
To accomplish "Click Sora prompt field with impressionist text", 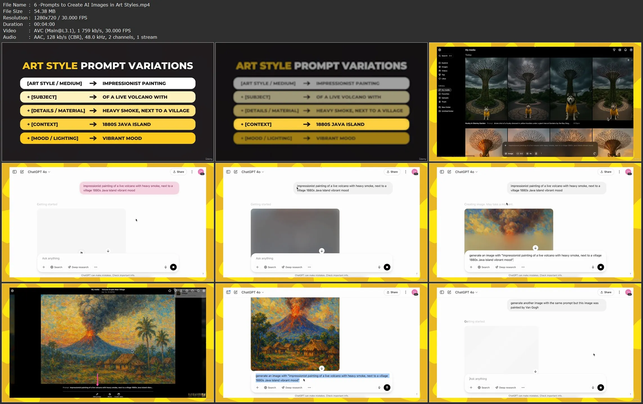I will coord(551,145).
